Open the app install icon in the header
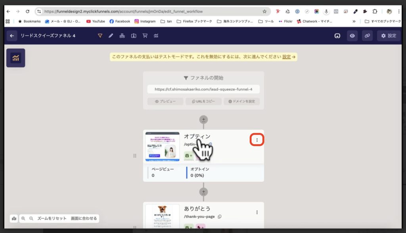 (337, 36)
